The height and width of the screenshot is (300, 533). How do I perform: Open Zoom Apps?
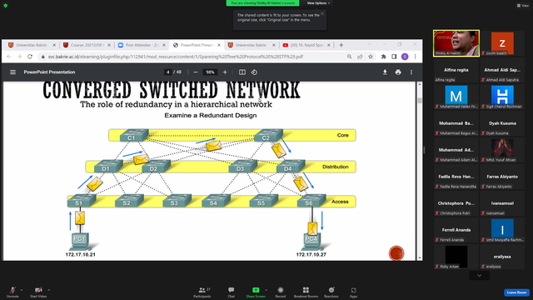(x=353, y=292)
